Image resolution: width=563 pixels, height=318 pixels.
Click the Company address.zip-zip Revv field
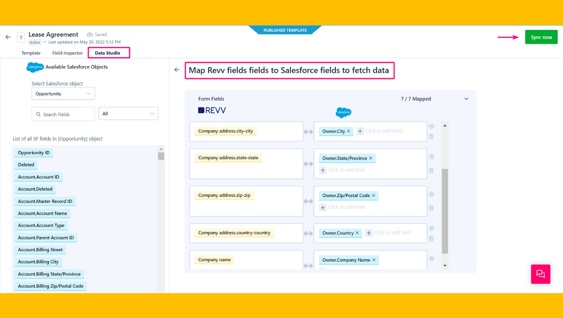224,195
